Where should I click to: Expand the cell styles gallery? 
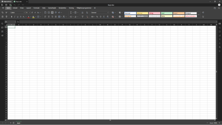coord(199,15)
